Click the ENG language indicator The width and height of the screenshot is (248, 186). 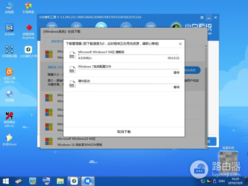(222, 181)
